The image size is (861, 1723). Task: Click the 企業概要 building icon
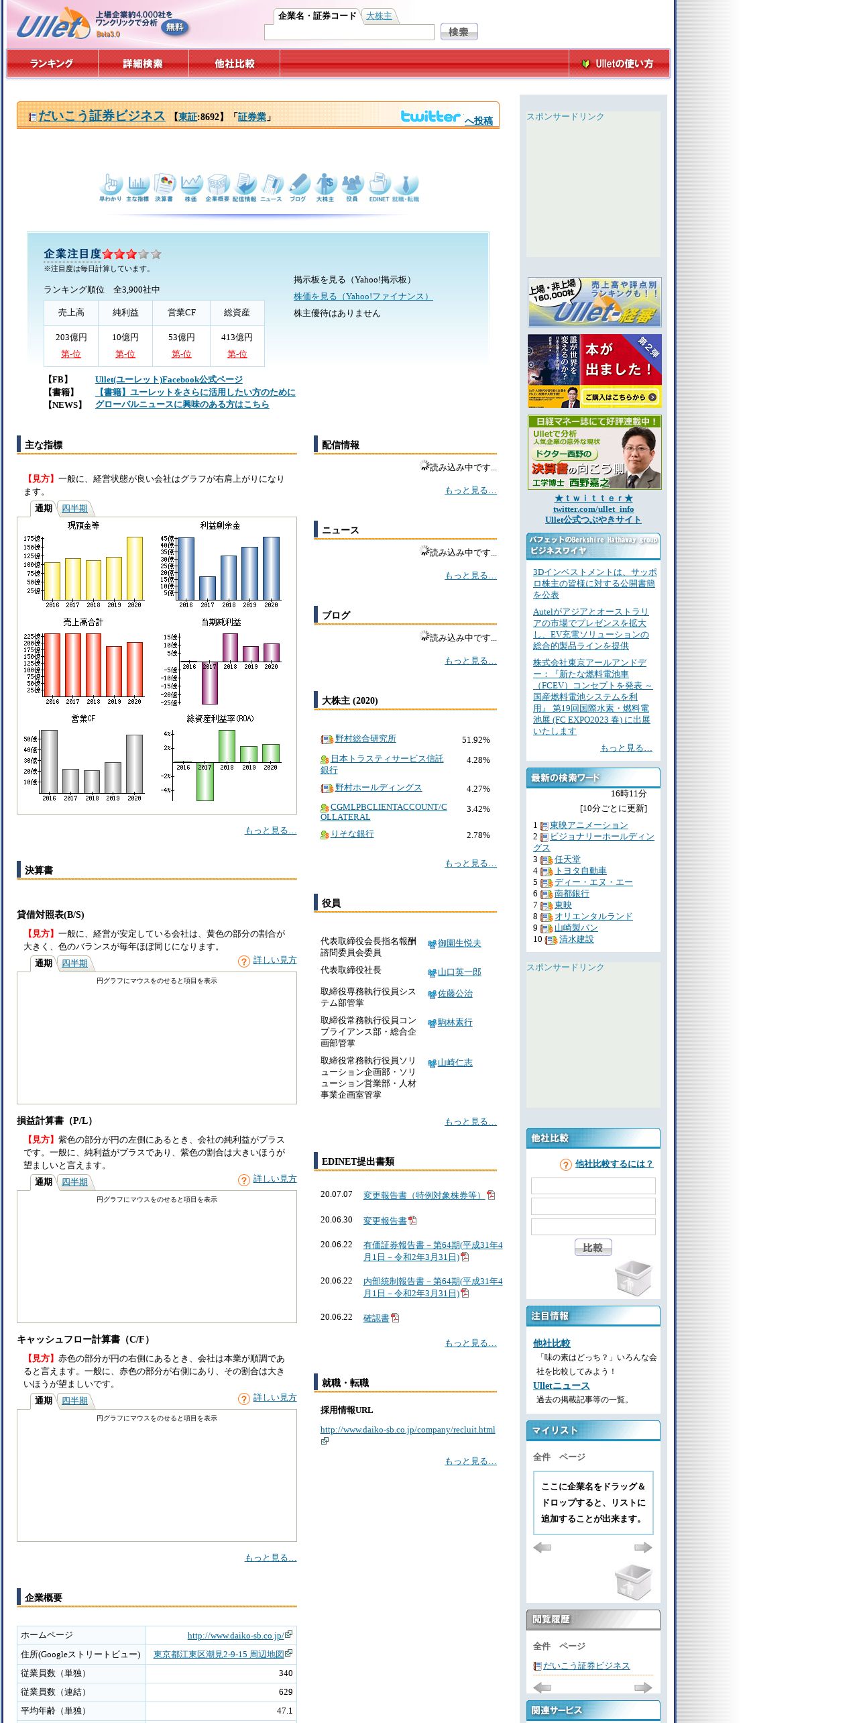pyautogui.click(x=217, y=187)
